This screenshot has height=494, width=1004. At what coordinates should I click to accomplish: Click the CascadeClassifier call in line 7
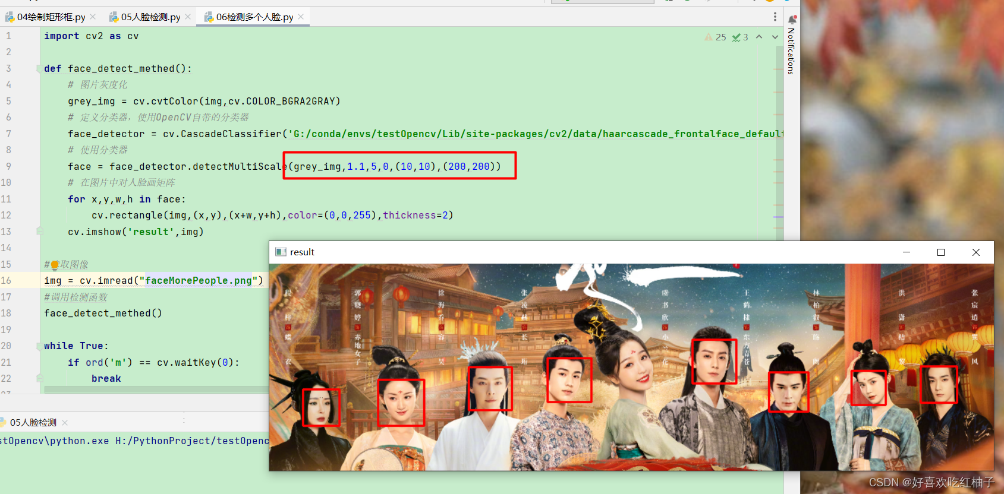point(225,134)
